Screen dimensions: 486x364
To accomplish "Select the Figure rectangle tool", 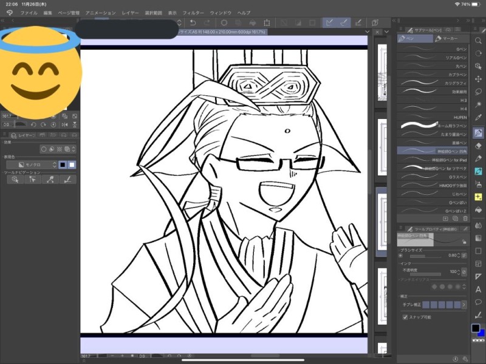I will click(x=478, y=251).
